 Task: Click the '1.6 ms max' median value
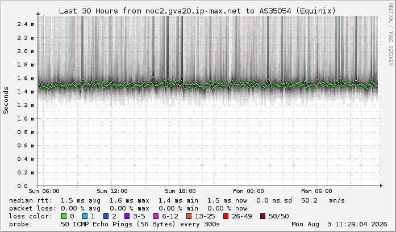(130, 200)
